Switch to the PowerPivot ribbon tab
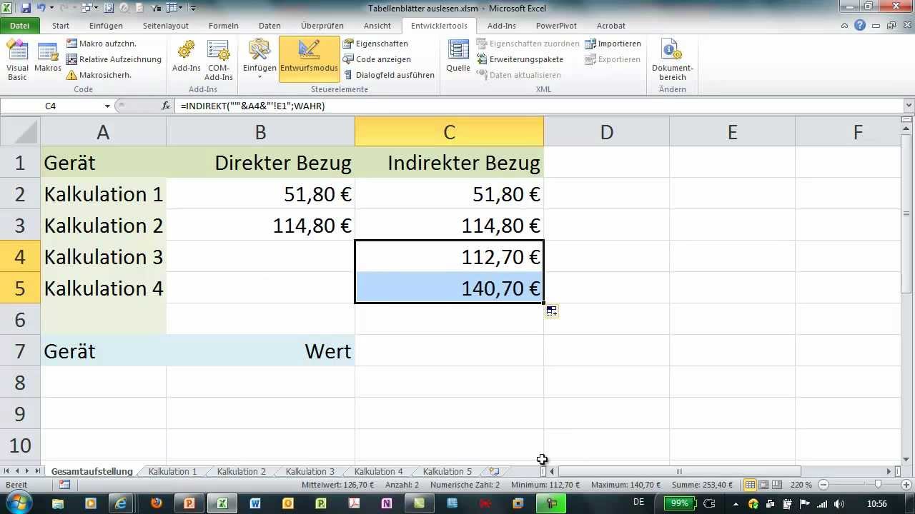 (x=556, y=26)
